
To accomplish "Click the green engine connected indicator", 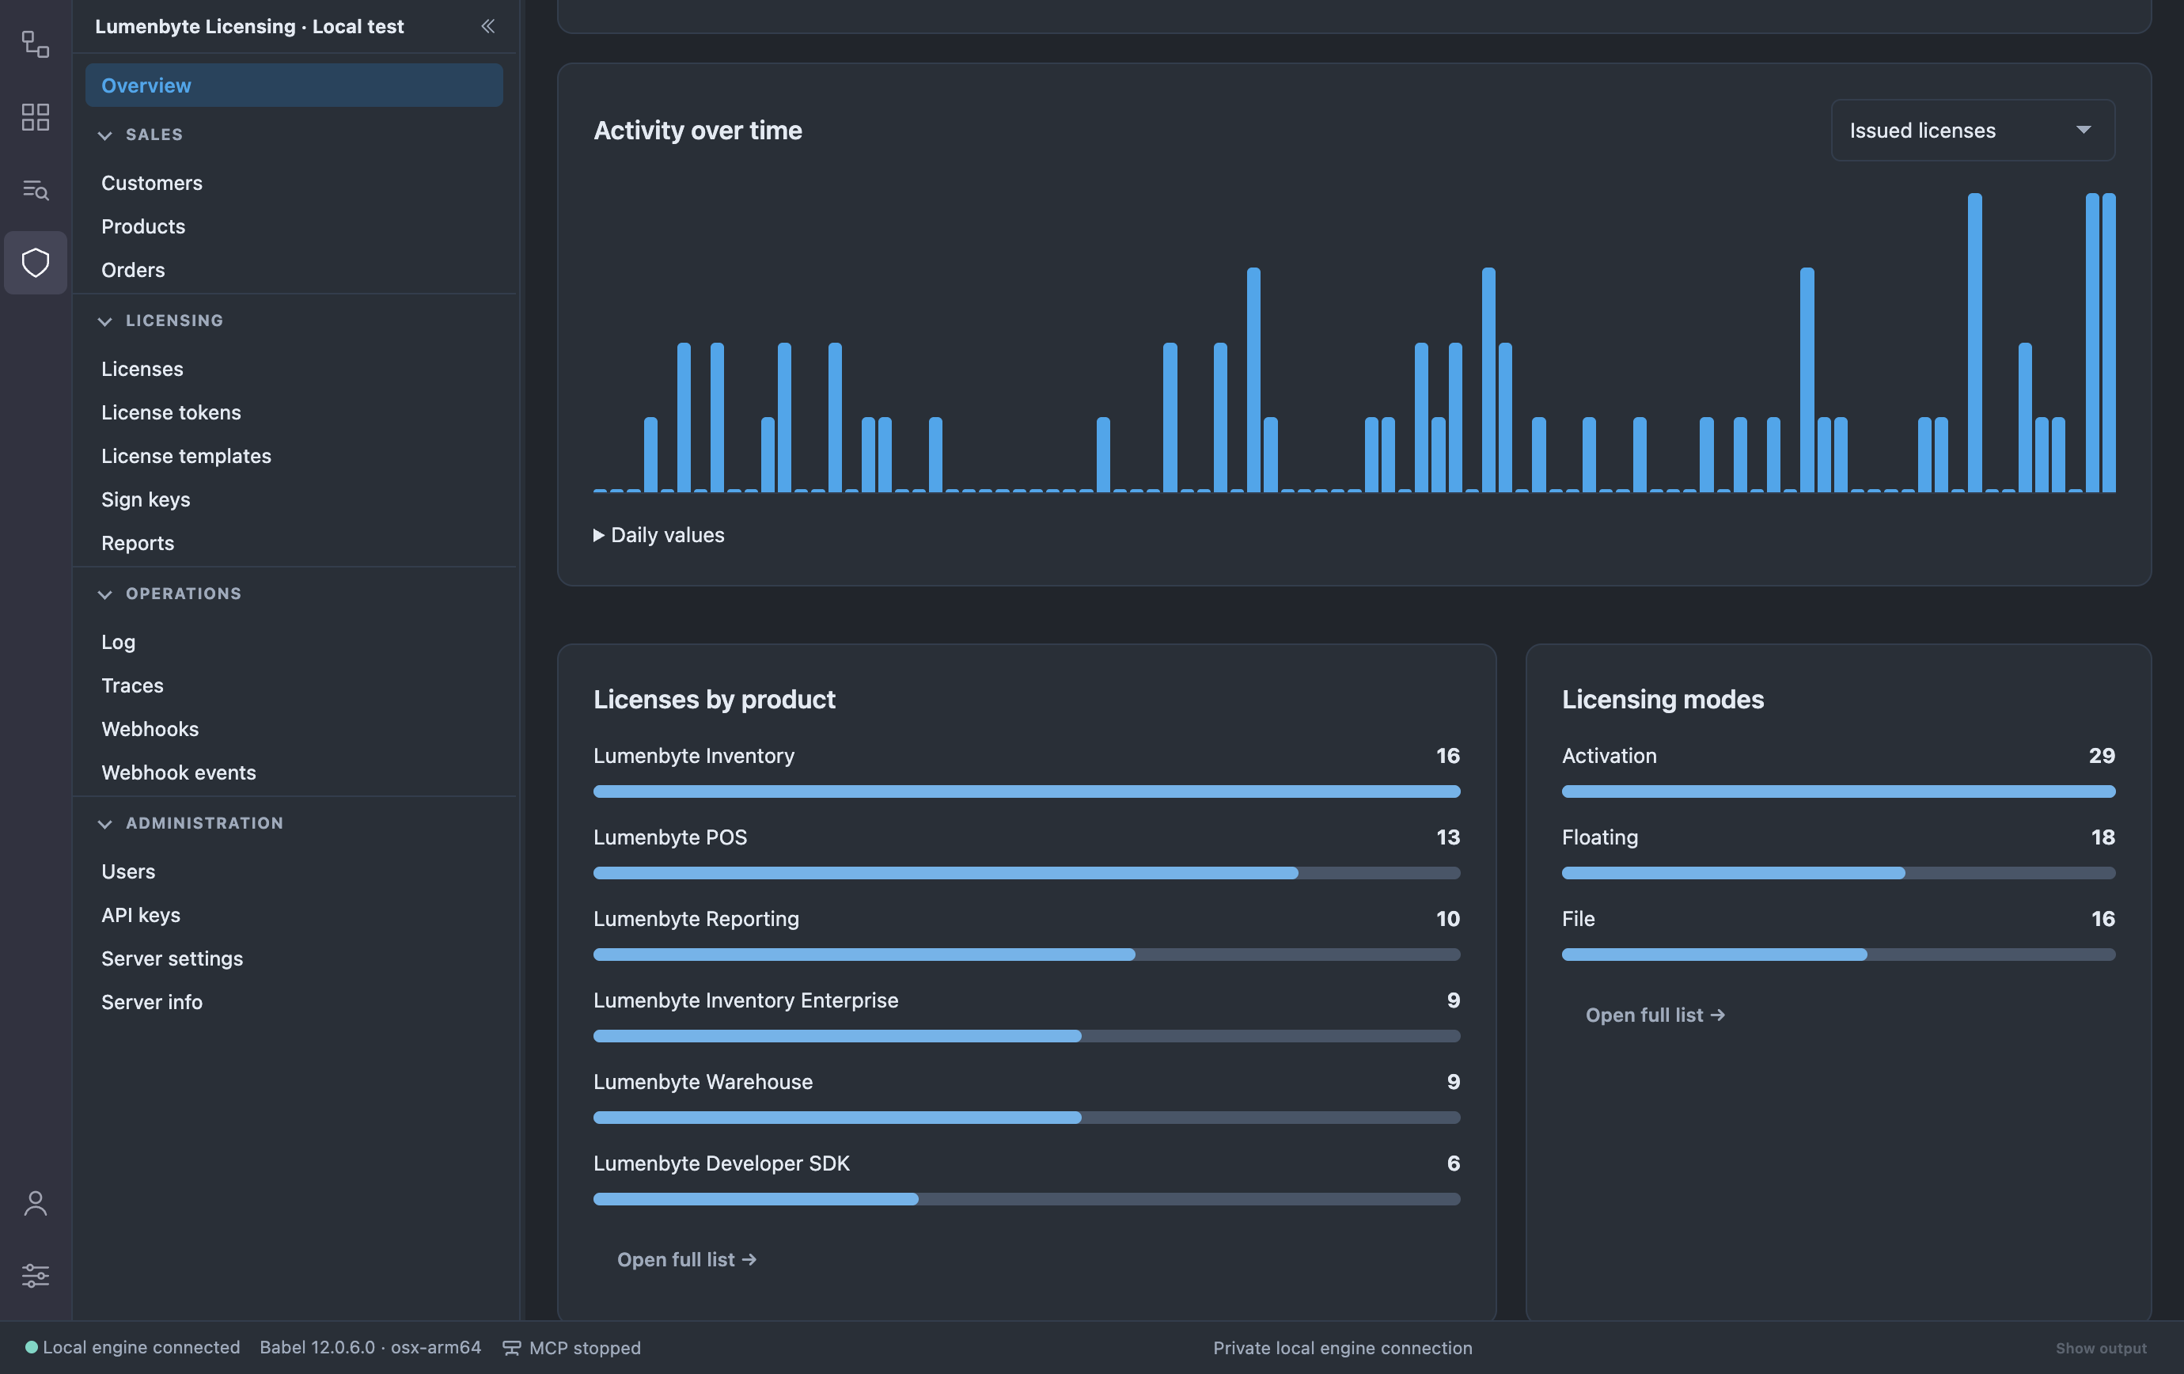I will tap(31, 1348).
